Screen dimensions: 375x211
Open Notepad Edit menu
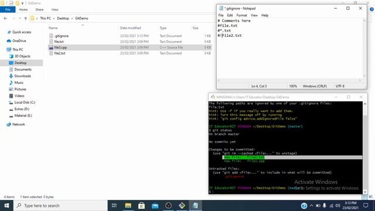(x=230, y=15)
